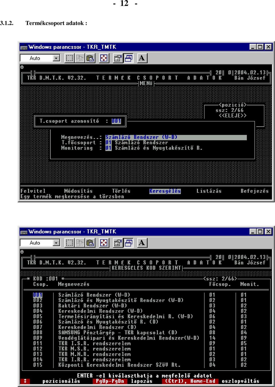Minimize the upper TKR_TMTK window

click(x=253, y=47)
